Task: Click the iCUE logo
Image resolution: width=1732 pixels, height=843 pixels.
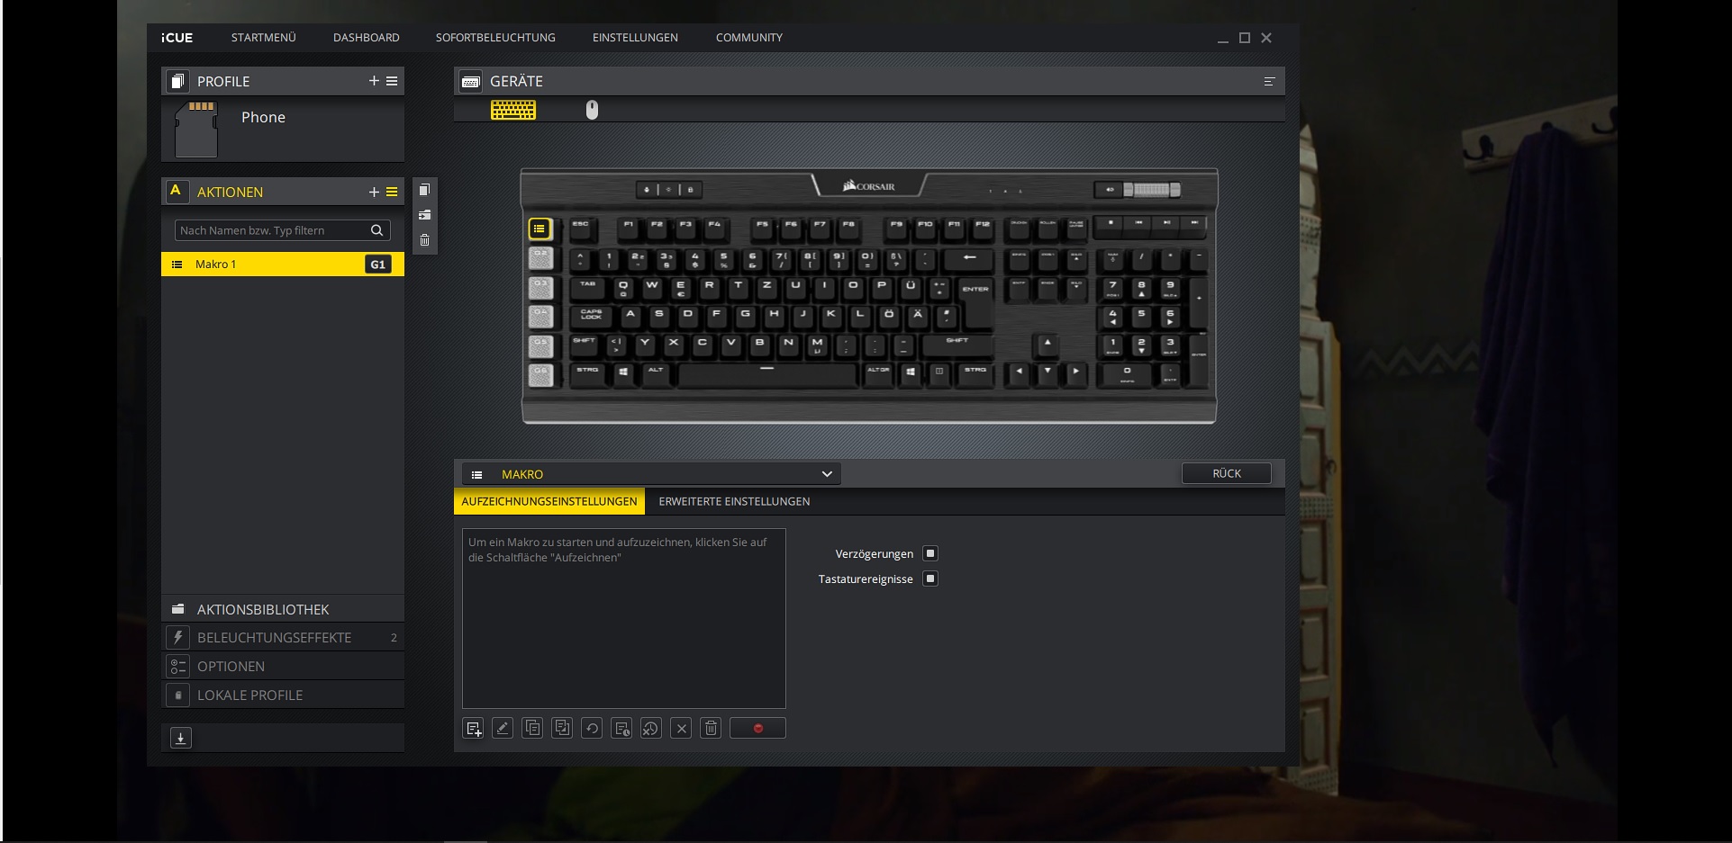Action: coord(177,38)
